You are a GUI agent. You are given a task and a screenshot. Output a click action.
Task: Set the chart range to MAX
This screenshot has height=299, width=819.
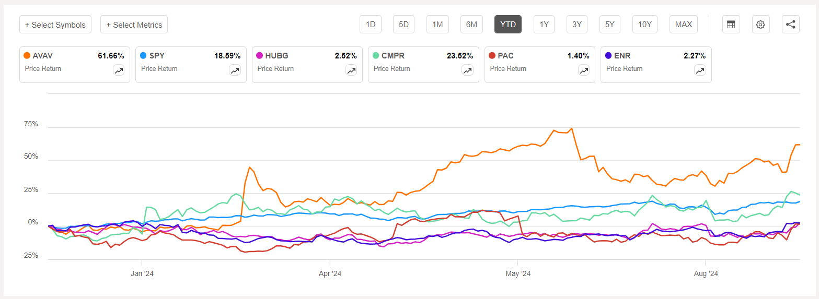(683, 25)
